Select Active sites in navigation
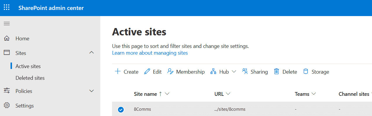This screenshot has width=372, height=116. [x=28, y=66]
